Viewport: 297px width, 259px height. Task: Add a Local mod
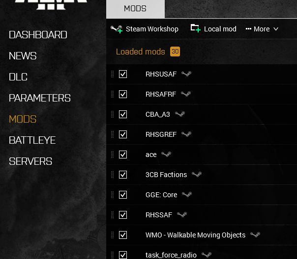pyautogui.click(x=213, y=29)
